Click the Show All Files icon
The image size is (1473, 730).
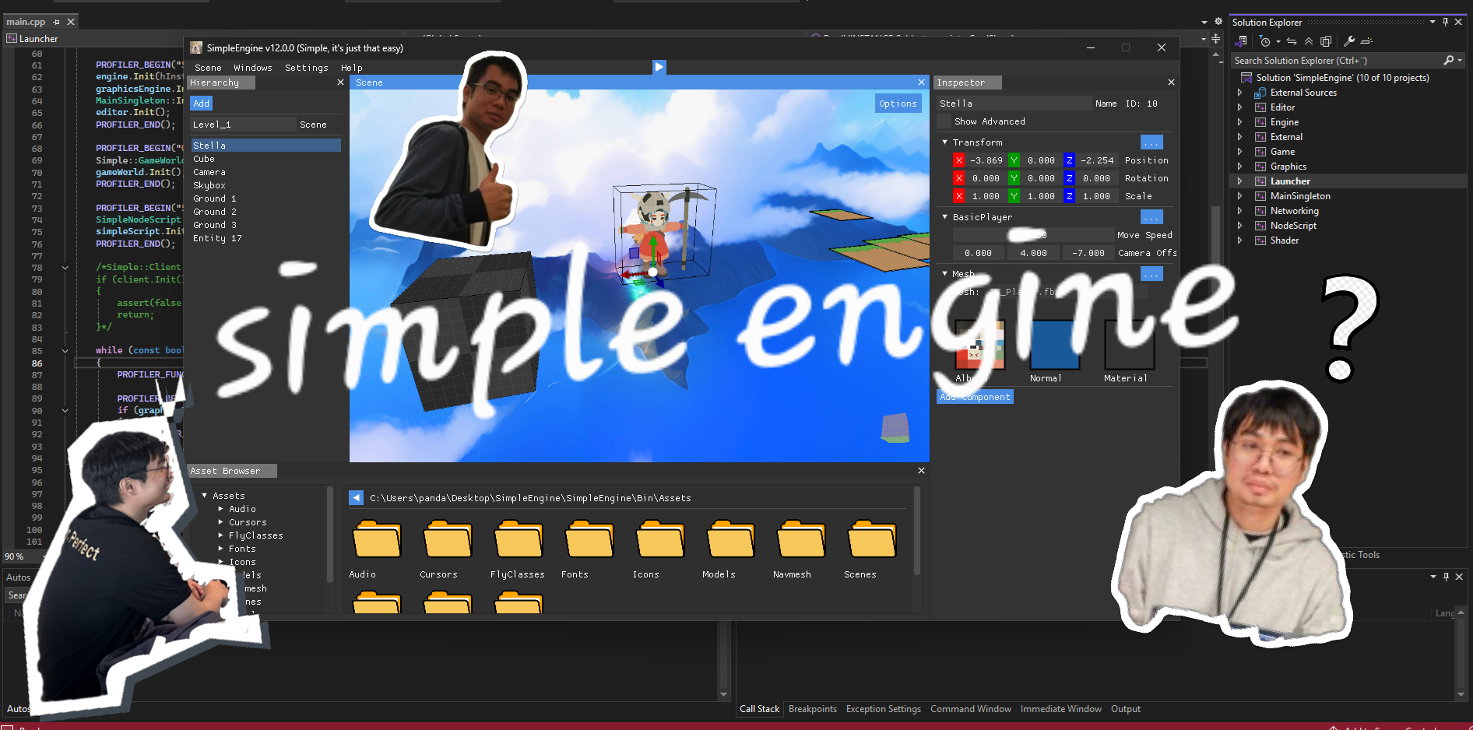coord(1327,41)
